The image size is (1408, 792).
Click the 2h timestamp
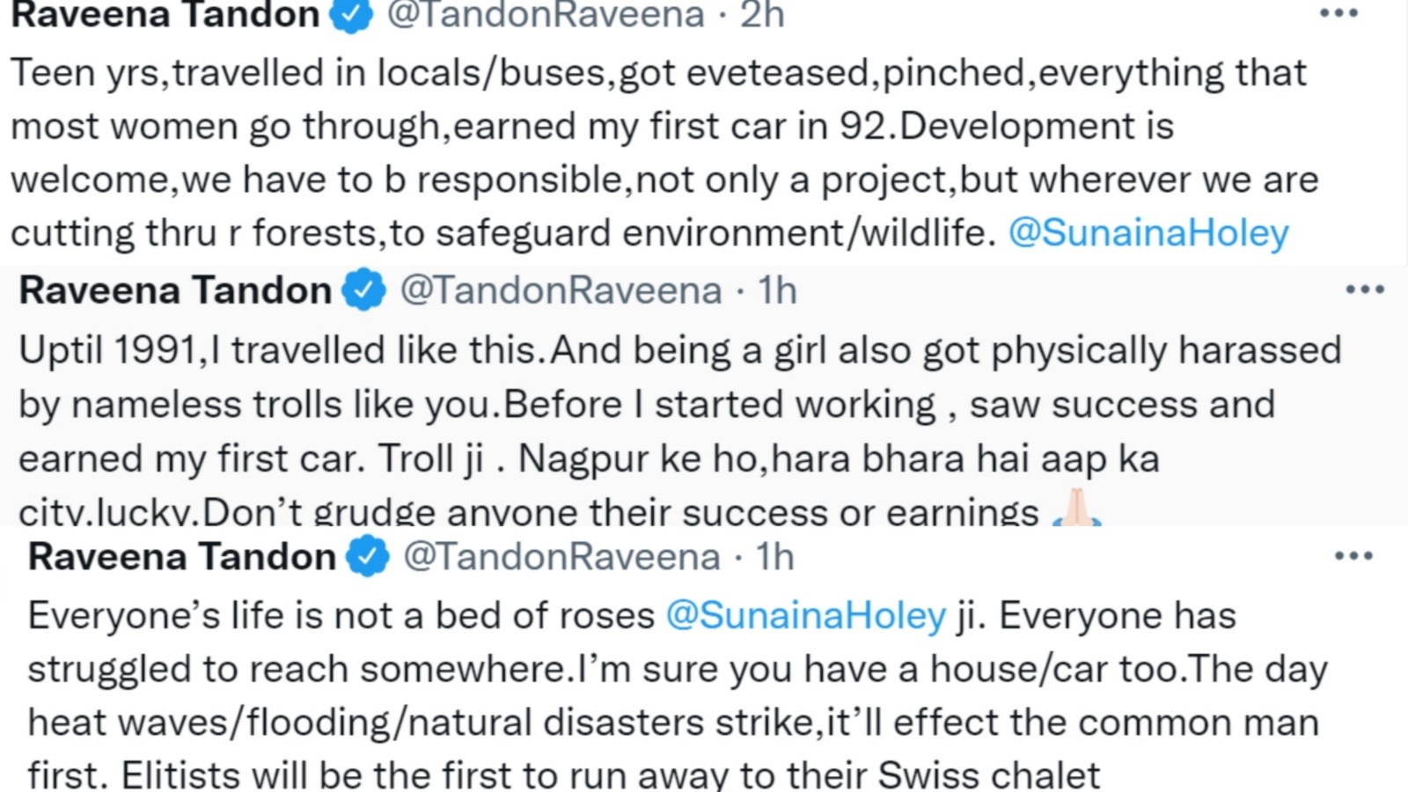click(762, 14)
